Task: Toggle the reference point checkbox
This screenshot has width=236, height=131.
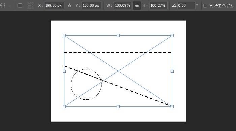Action: pyautogui.click(x=20, y=6)
